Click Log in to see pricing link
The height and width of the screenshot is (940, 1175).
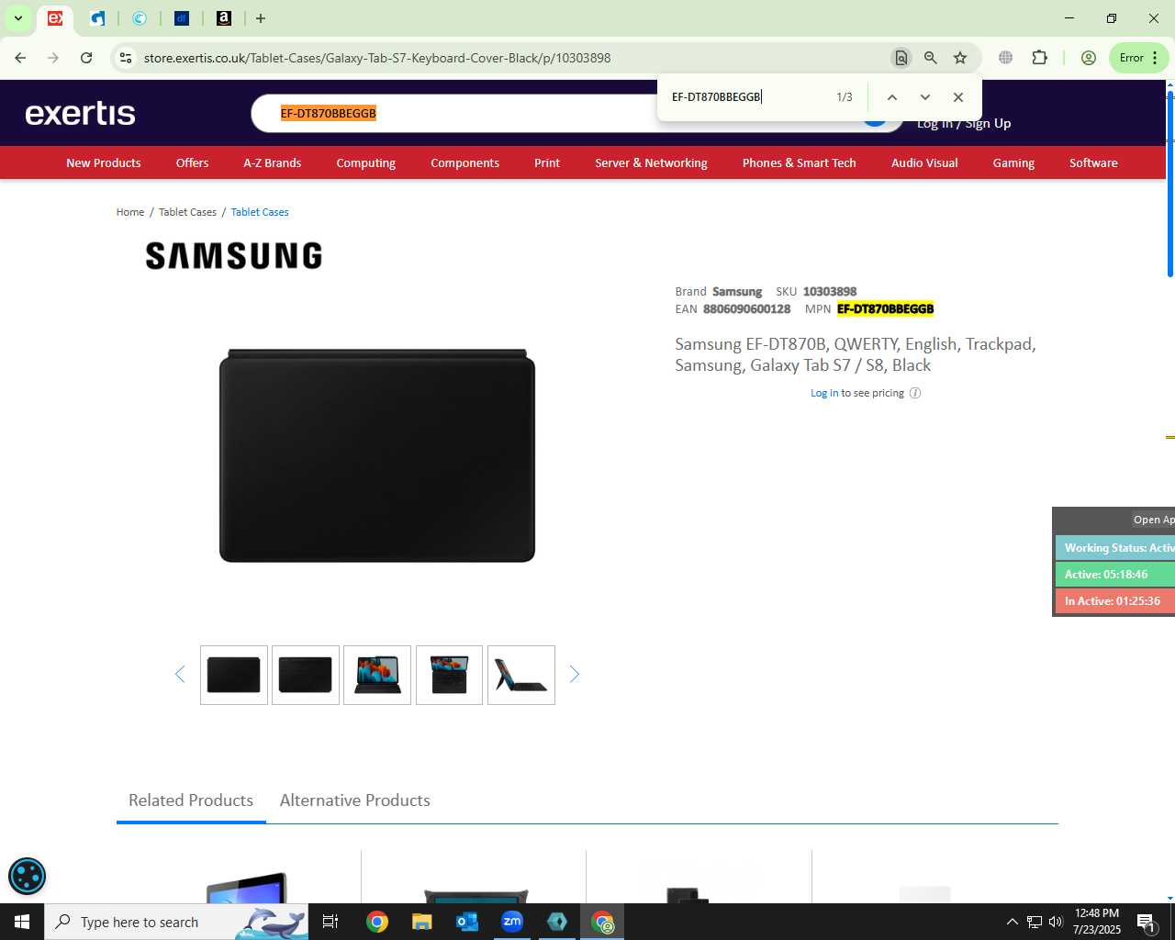pyautogui.click(x=824, y=393)
